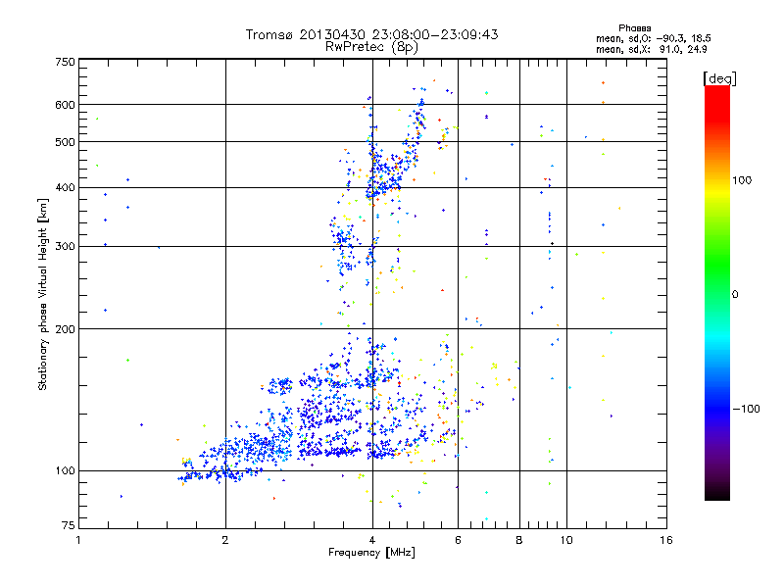Click the y-axis tick label "500"
Screen dimensions: 784x588
coord(65,142)
